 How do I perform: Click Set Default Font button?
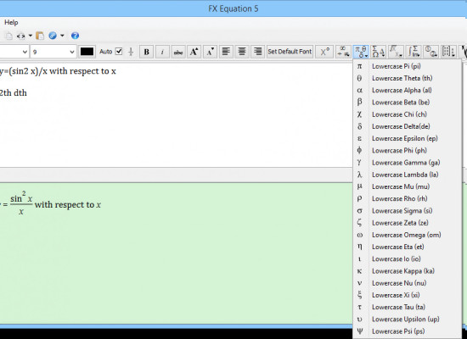click(290, 52)
